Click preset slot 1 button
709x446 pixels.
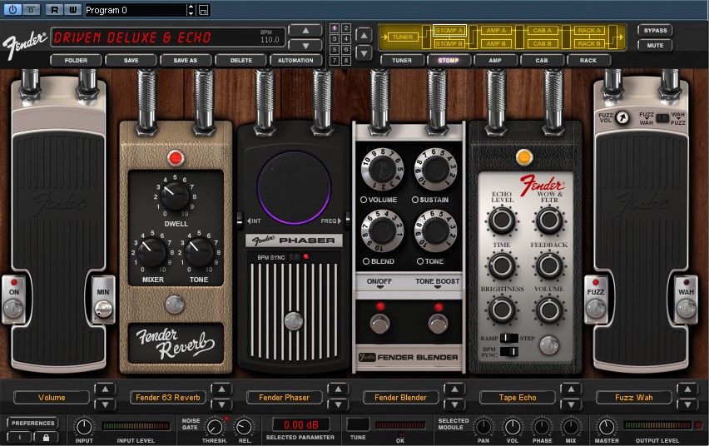click(x=335, y=28)
